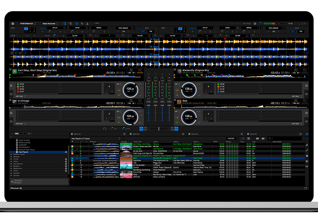Click SEARCH MOBILE button
Image resolution: width=318 pixels, height=221 pixels.
pos(18,182)
